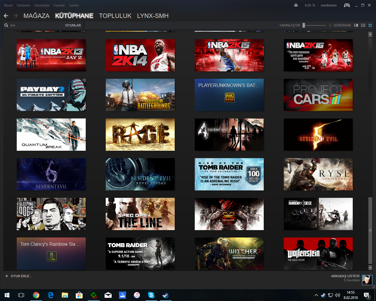This screenshot has height=301, width=376.
Task: Launch Google Chrome from the taskbar
Action: (36, 295)
